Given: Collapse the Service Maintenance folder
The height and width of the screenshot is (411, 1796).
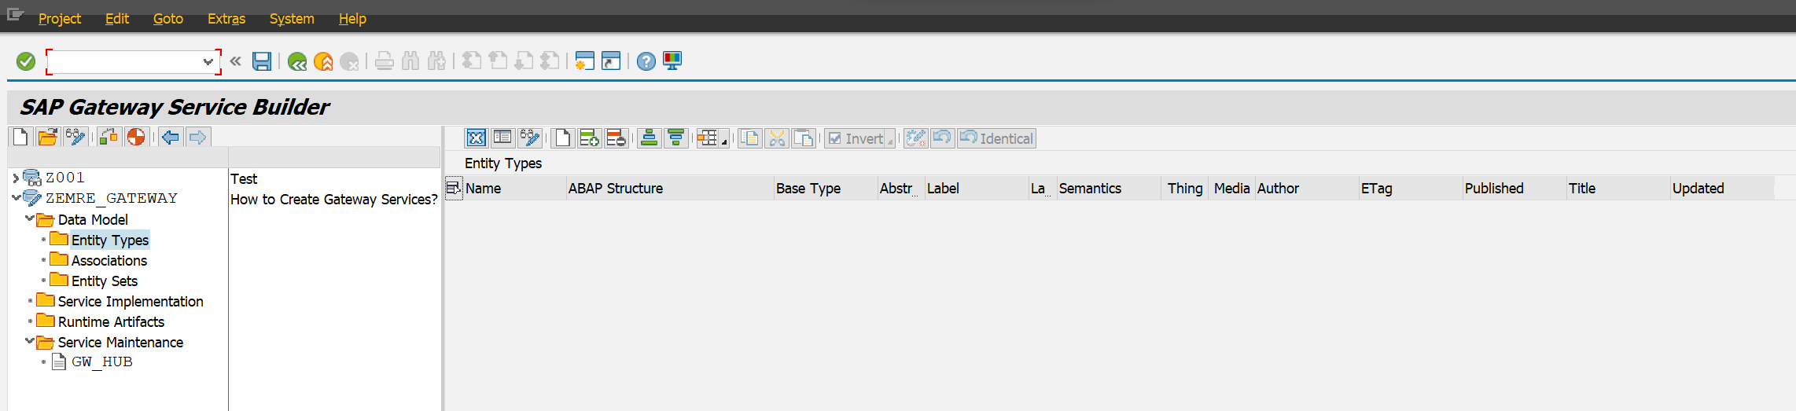Looking at the screenshot, I should pyautogui.click(x=29, y=341).
